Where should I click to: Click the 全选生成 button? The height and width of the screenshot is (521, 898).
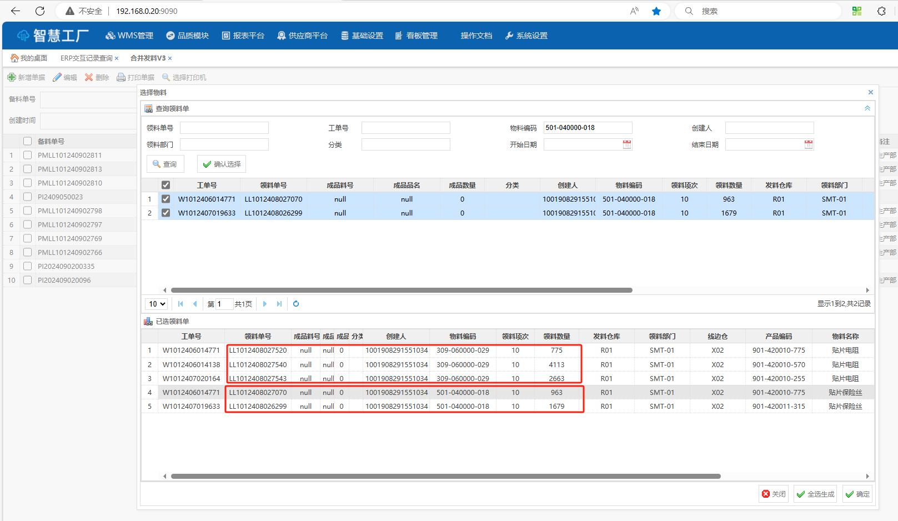(815, 494)
